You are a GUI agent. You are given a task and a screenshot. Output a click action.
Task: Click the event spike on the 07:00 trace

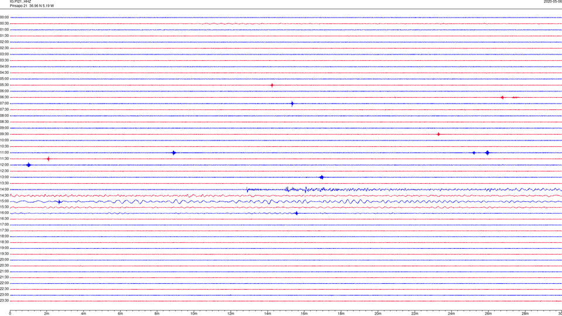point(292,104)
